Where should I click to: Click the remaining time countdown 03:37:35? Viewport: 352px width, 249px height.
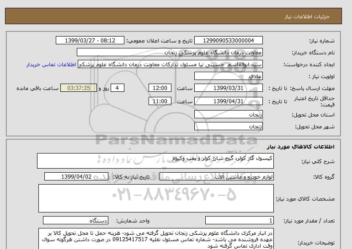[x=79, y=88]
